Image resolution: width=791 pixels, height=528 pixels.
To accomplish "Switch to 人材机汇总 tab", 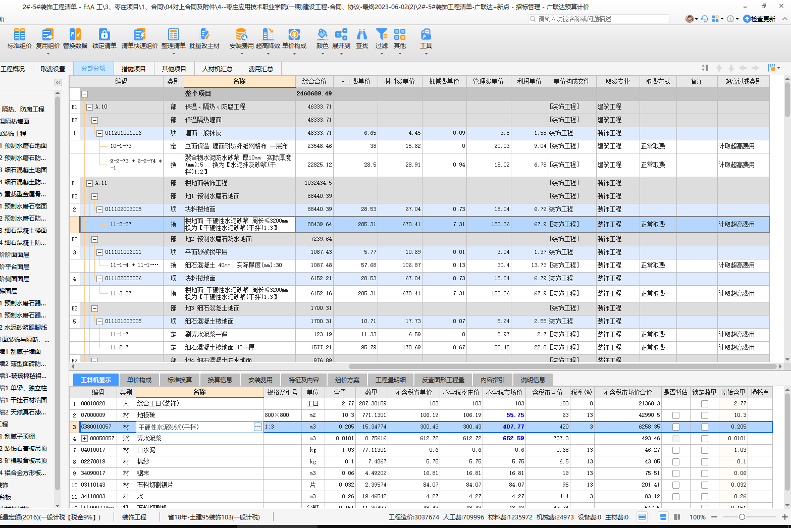I will (218, 69).
